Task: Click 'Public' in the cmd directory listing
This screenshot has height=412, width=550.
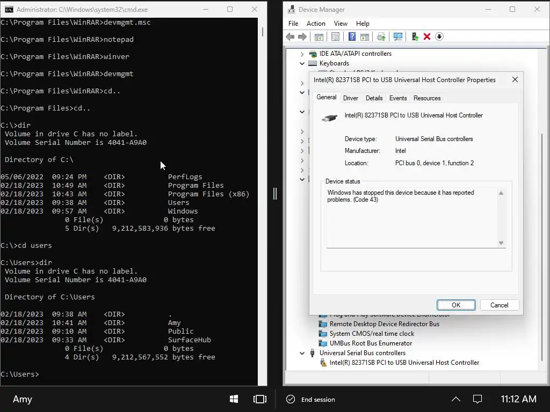Action: point(180,332)
